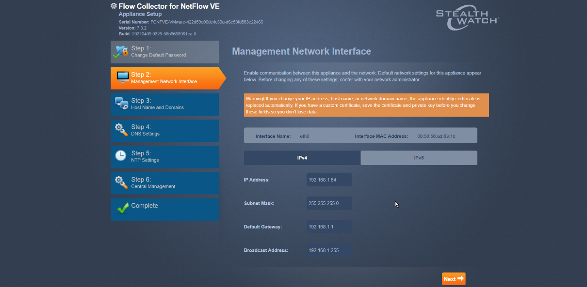
Task: Select the Complete step
Action: coord(164,209)
